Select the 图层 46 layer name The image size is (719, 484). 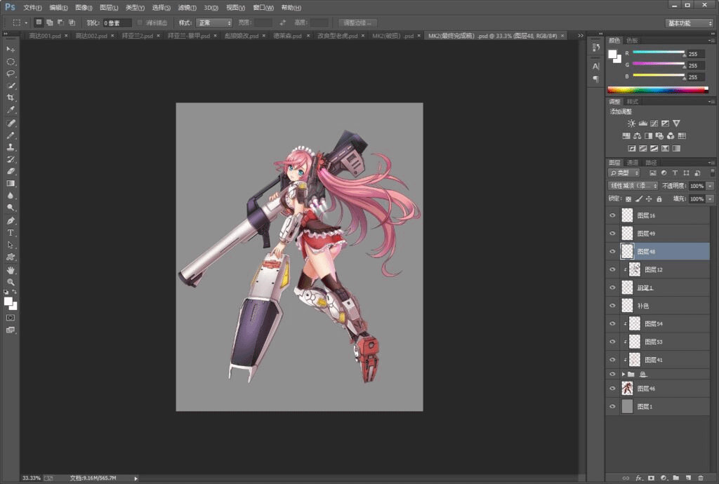click(646, 389)
